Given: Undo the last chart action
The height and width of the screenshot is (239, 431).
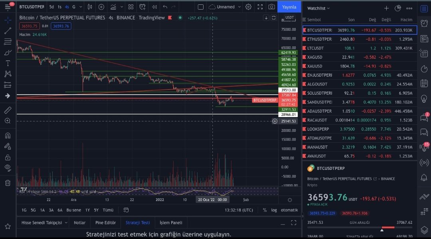Looking at the screenshot, I should pos(165,7).
